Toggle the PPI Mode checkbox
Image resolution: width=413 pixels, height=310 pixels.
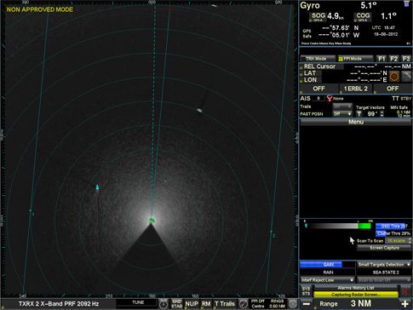tap(341, 59)
